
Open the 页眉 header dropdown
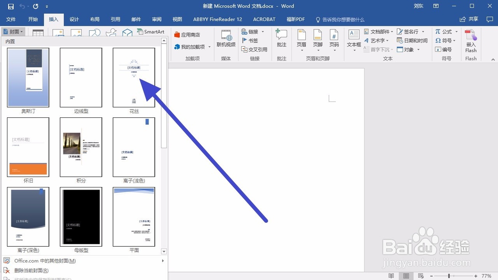tap(301, 40)
